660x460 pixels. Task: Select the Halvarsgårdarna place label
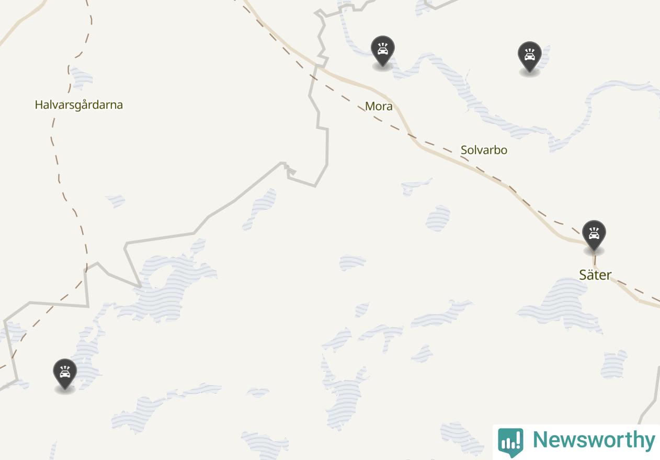point(79,105)
